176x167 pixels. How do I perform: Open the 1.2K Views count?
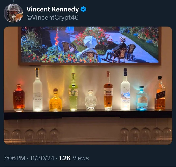[74, 158]
